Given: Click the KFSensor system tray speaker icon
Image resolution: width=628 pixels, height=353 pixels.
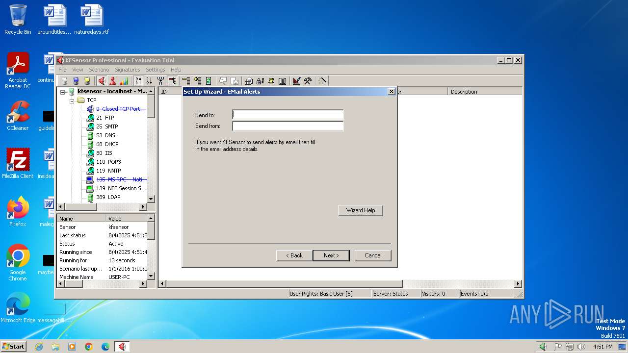Looking at the screenshot, I should point(543,347).
